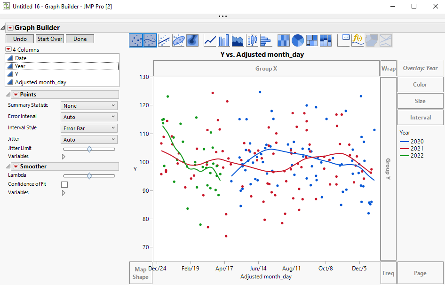Open the Interval Style dropdown
The image size is (445, 285).
(89, 128)
